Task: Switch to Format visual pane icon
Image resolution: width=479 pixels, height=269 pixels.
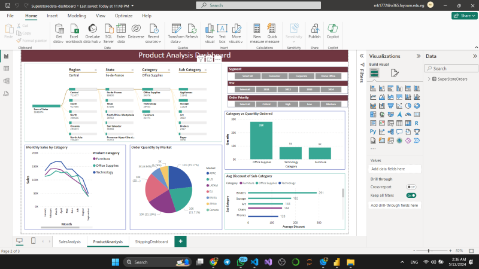Action: pyautogui.click(x=395, y=72)
